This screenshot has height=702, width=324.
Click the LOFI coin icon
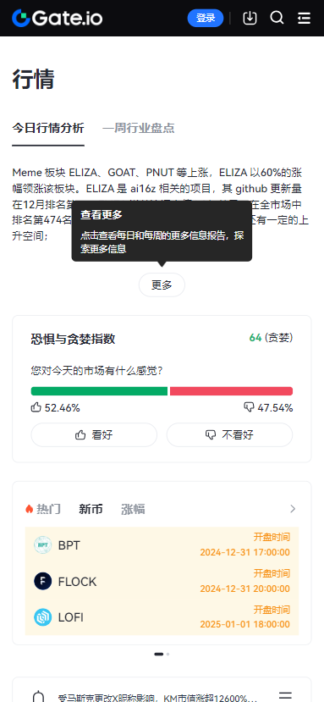(43, 617)
